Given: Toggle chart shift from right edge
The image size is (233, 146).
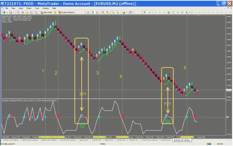Looking at the screenshot, I should coord(118,12).
